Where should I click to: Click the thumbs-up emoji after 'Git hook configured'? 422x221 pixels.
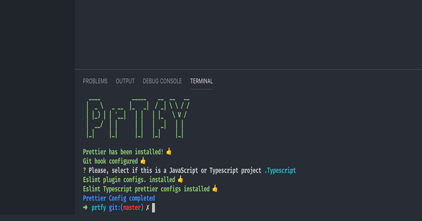pyautogui.click(x=142, y=161)
